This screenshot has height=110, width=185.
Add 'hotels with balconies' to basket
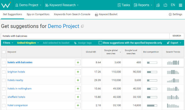coord(78,62)
